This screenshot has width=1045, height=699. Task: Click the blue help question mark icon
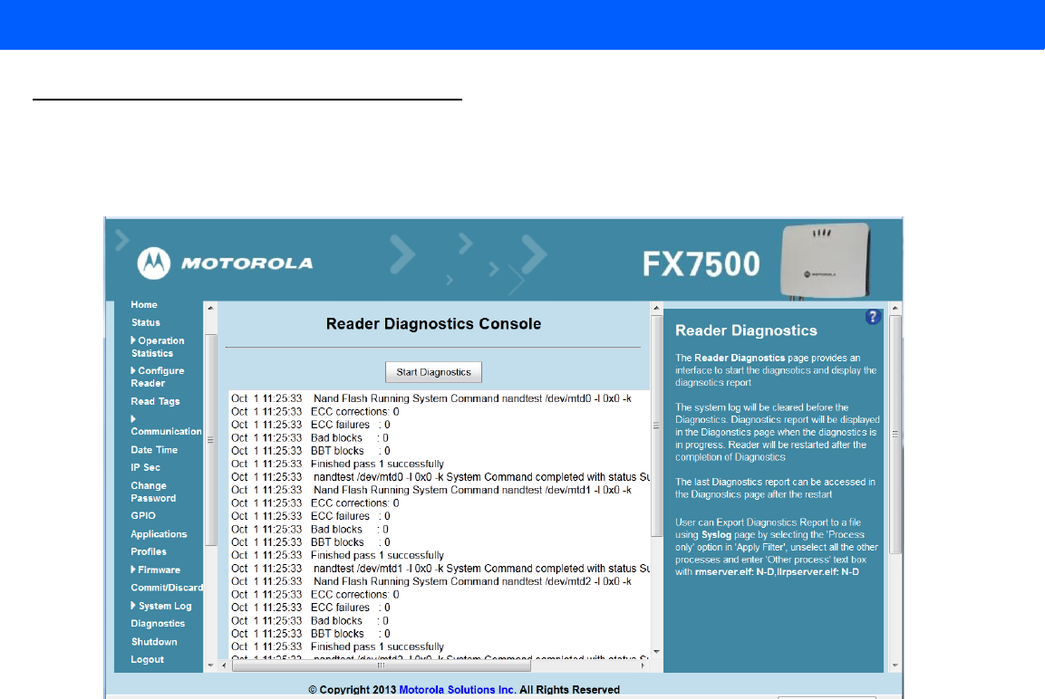(873, 318)
